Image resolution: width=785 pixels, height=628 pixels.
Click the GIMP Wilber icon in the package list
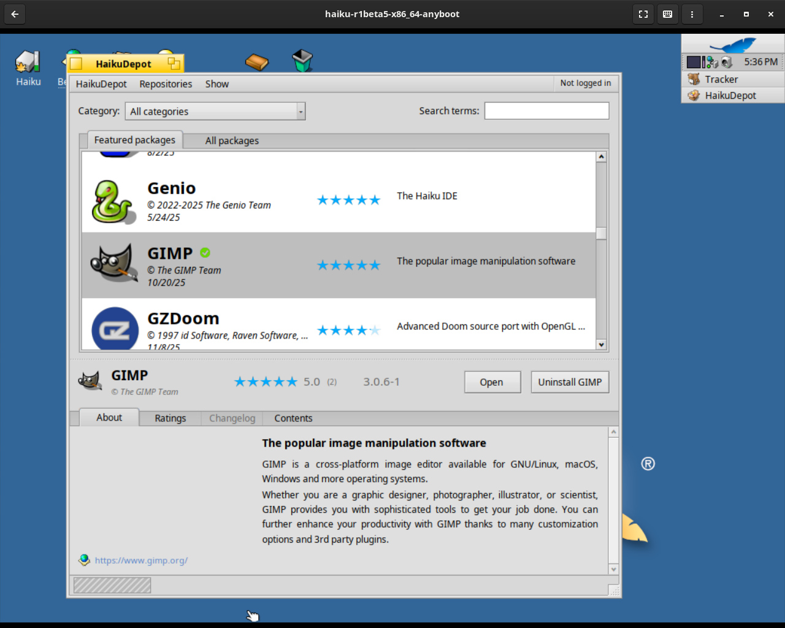pos(113,265)
